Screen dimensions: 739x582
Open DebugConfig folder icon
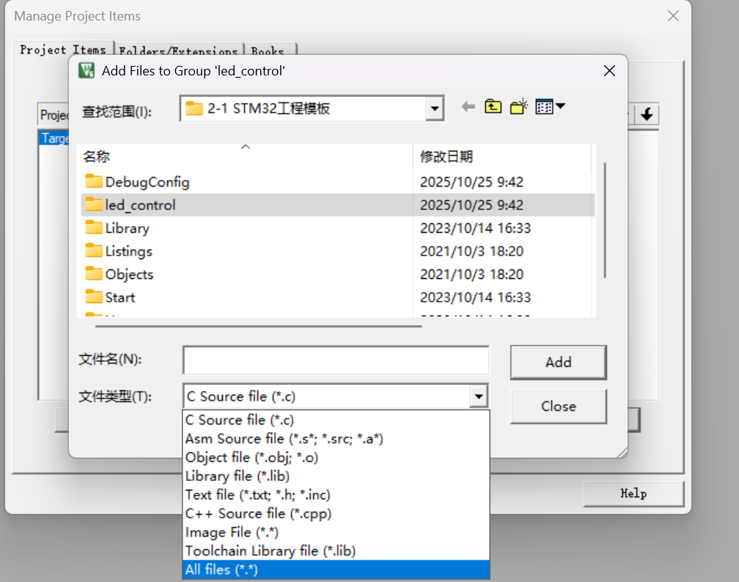[x=94, y=181]
